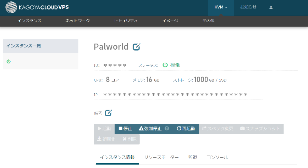The height and width of the screenshot is (168, 308).
Task: Open the user account icon in header
Action: point(271,7)
